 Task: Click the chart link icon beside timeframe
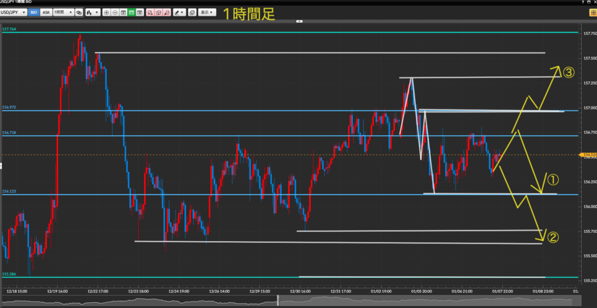tap(79, 12)
